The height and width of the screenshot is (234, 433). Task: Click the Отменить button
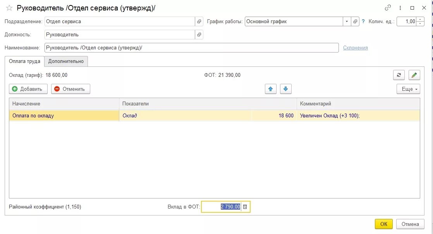click(x=71, y=89)
